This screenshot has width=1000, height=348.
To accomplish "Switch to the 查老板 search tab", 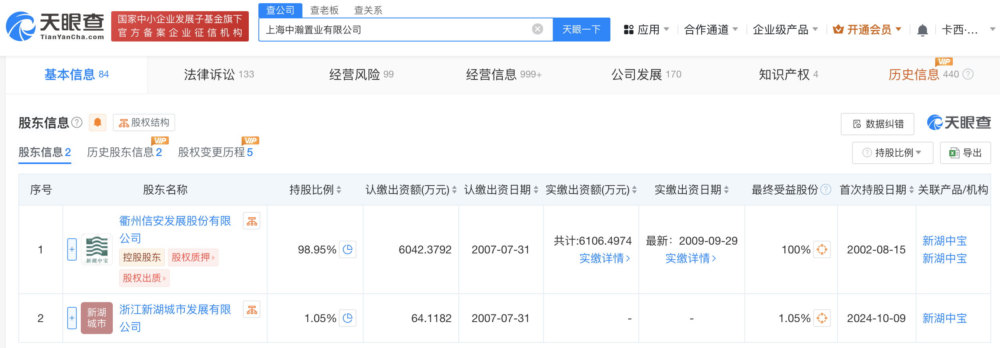I will (324, 10).
